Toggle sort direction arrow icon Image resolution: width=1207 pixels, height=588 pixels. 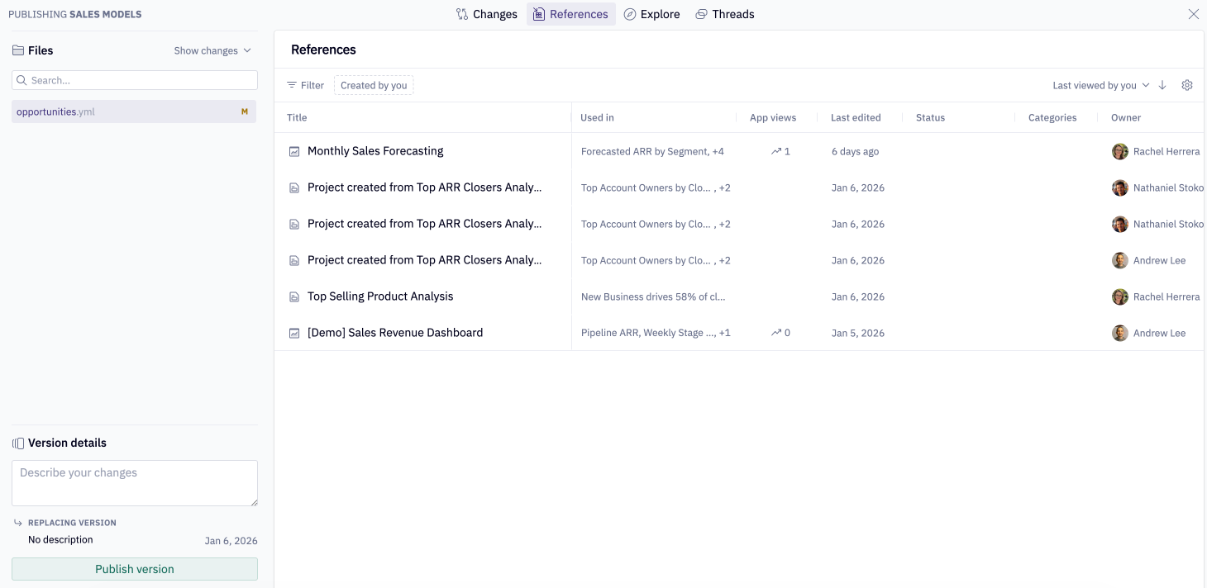(1162, 85)
